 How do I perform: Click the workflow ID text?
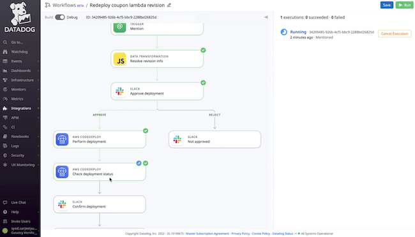[x=121, y=17]
